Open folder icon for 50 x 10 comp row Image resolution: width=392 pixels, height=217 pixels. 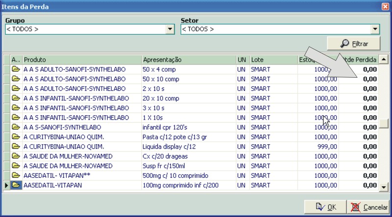(16, 79)
